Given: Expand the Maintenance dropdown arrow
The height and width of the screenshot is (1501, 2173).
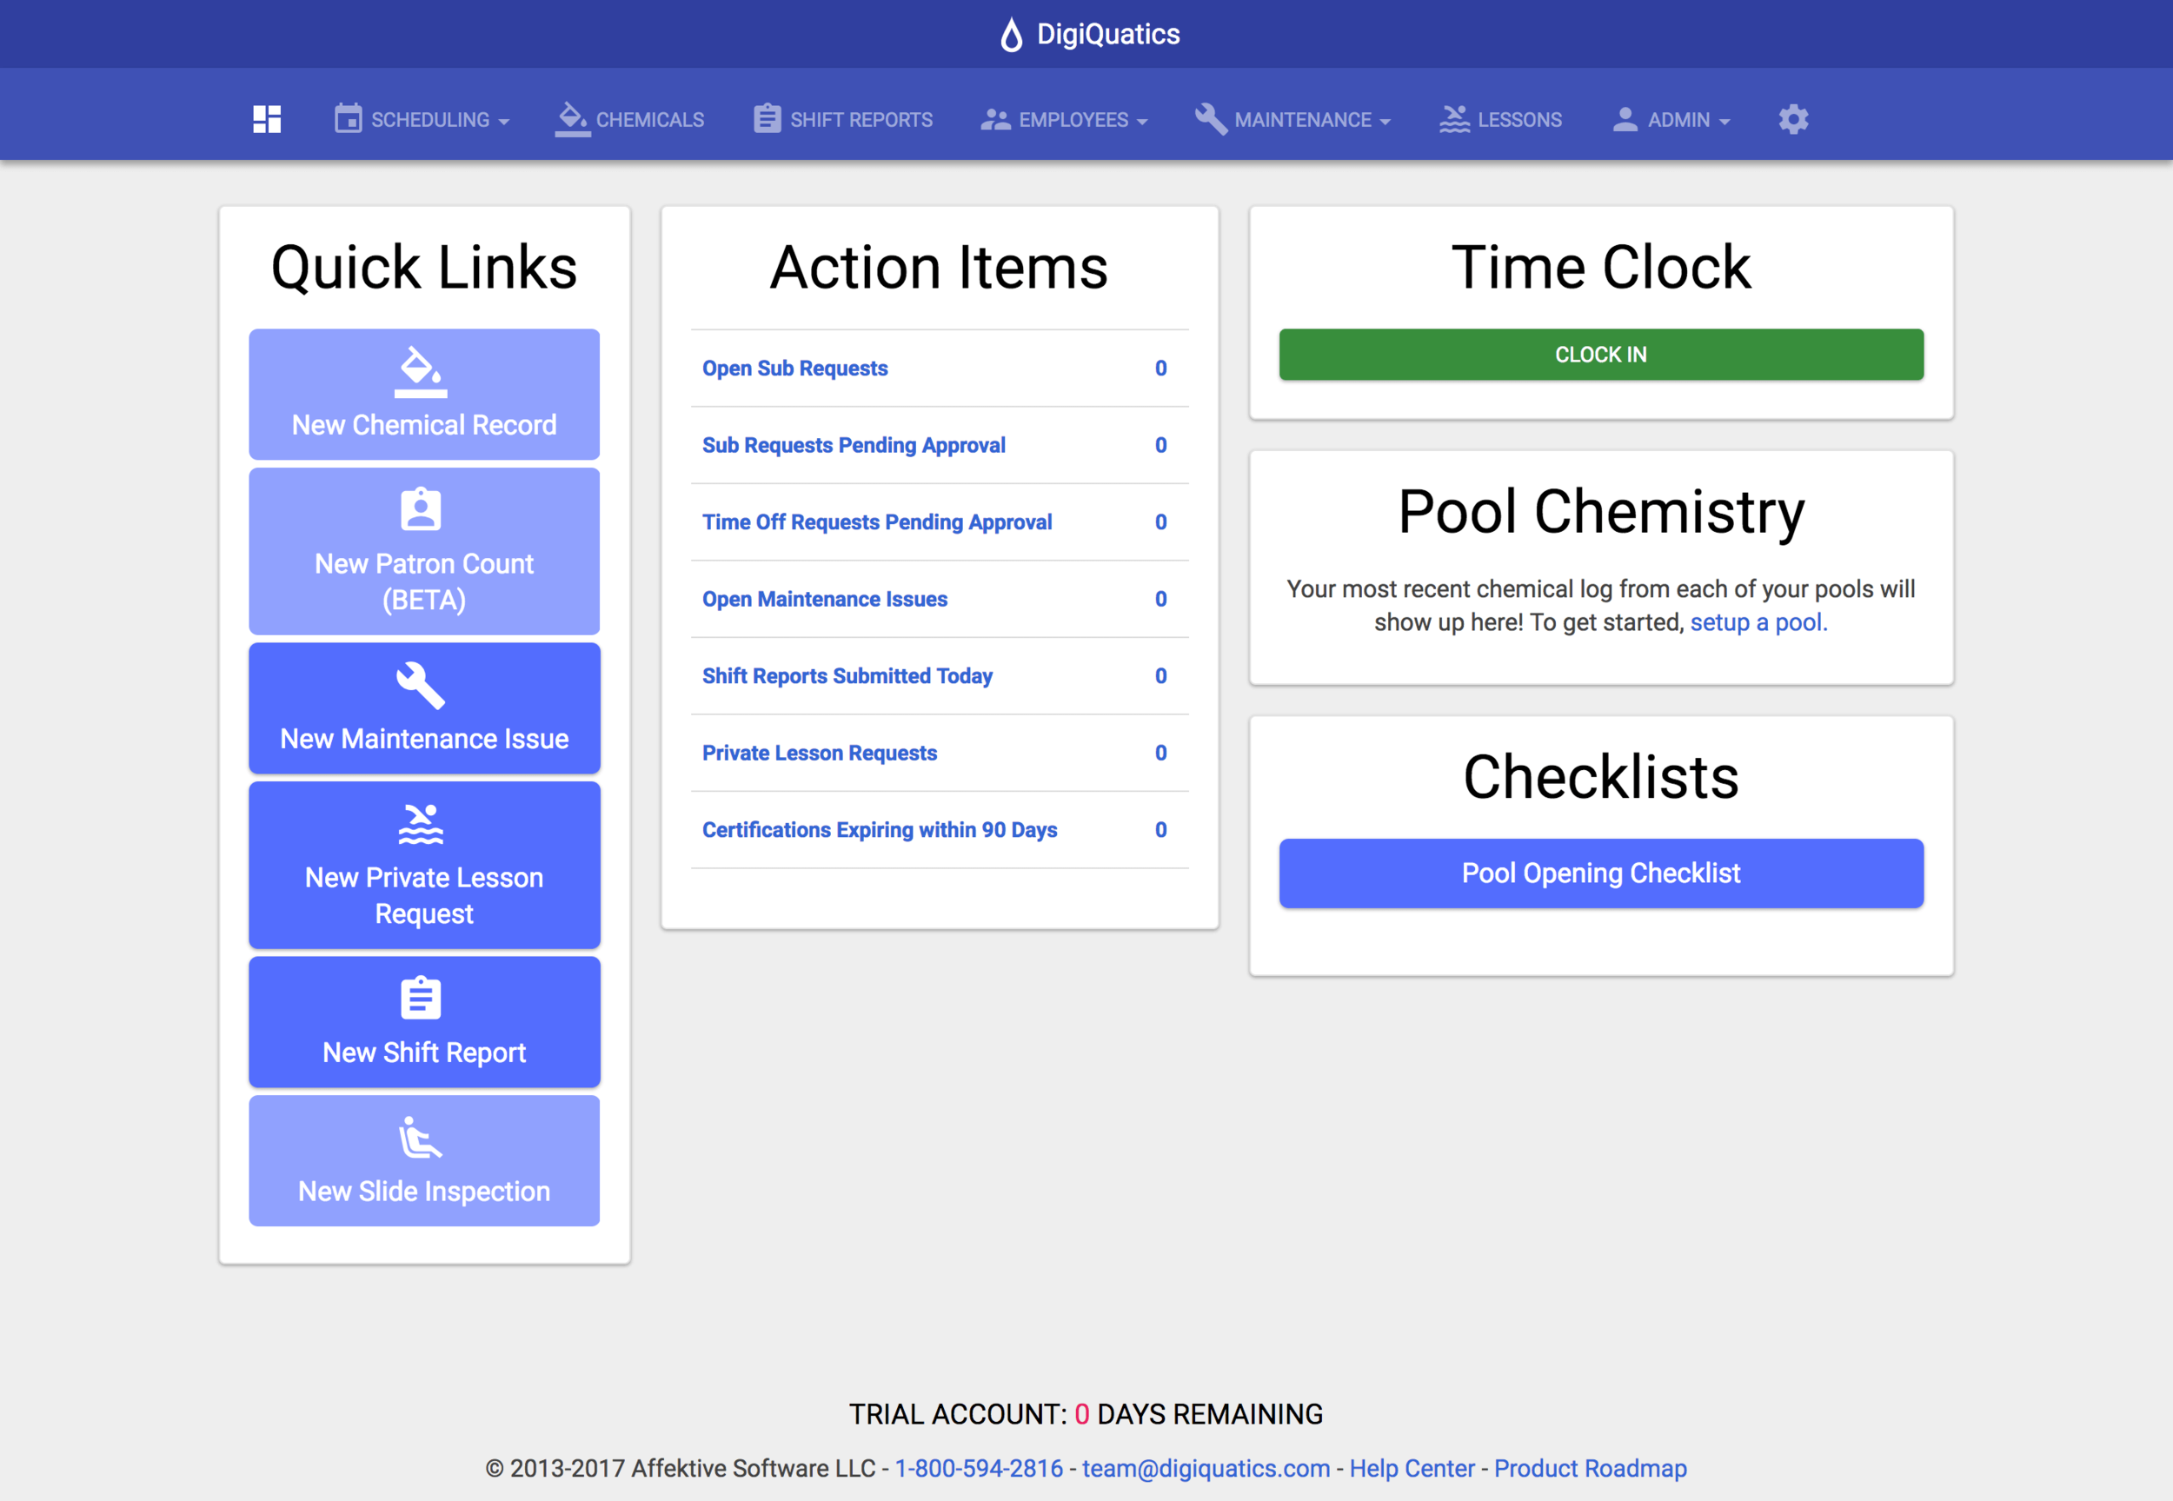Looking at the screenshot, I should click(1384, 122).
